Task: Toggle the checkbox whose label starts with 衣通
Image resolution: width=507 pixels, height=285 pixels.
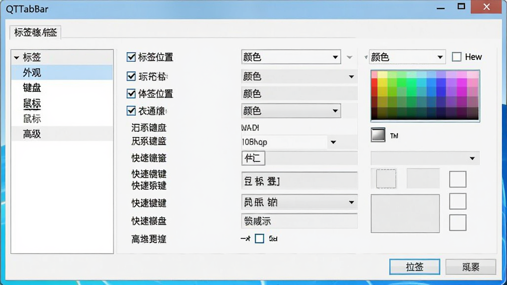Action: click(131, 111)
